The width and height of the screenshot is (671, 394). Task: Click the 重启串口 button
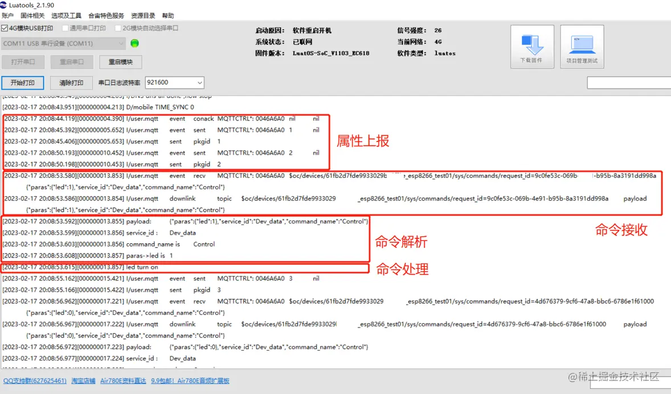71,62
